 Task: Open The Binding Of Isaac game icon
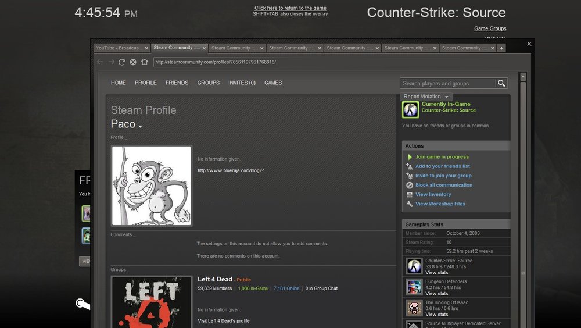tap(414, 308)
